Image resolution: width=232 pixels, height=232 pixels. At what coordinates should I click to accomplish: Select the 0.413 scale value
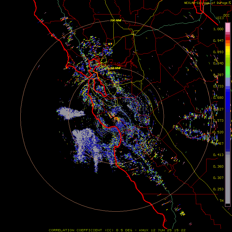(218, 155)
